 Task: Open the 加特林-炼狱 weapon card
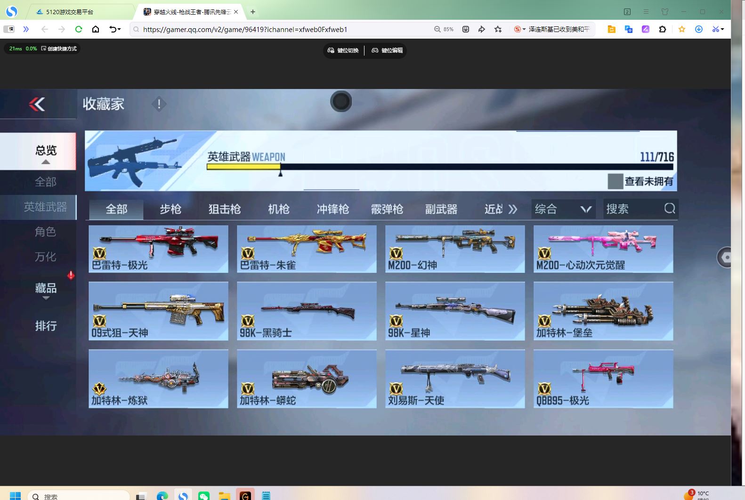tap(158, 379)
